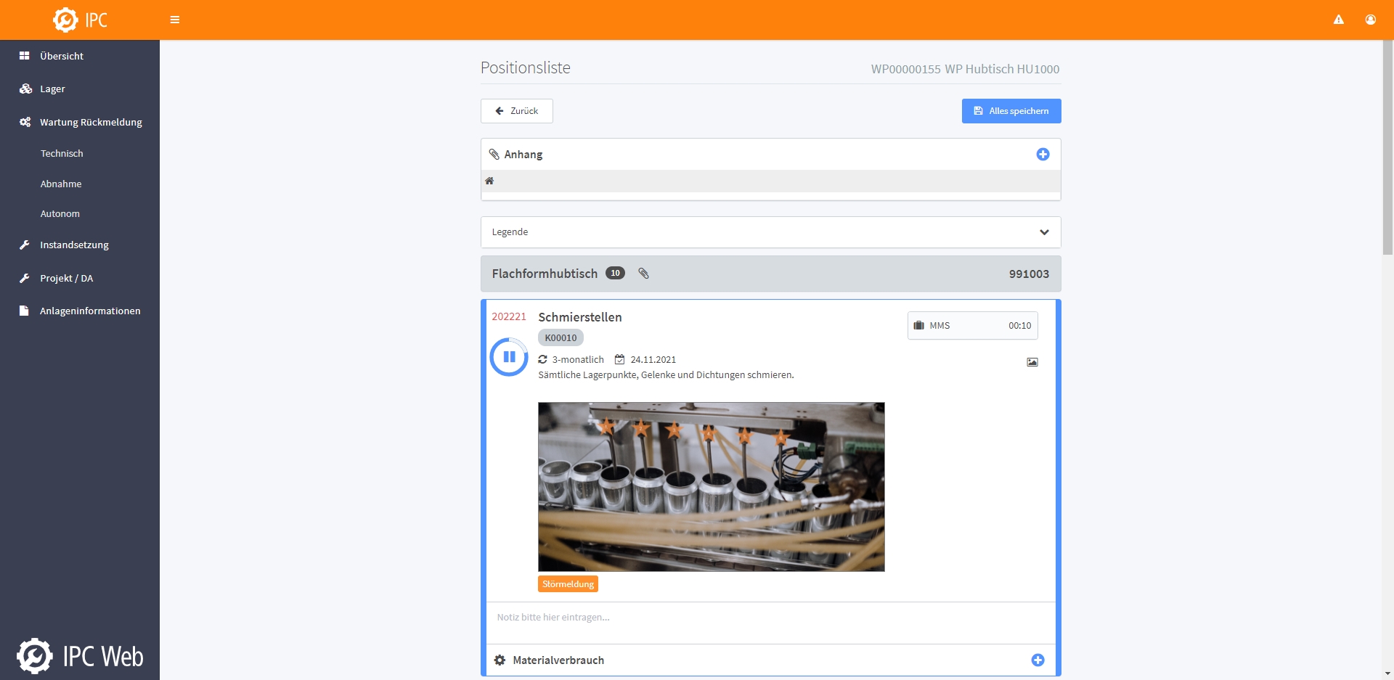Click the orange Störmeldung button
Image resolution: width=1394 pixels, height=680 pixels.
pos(568,584)
